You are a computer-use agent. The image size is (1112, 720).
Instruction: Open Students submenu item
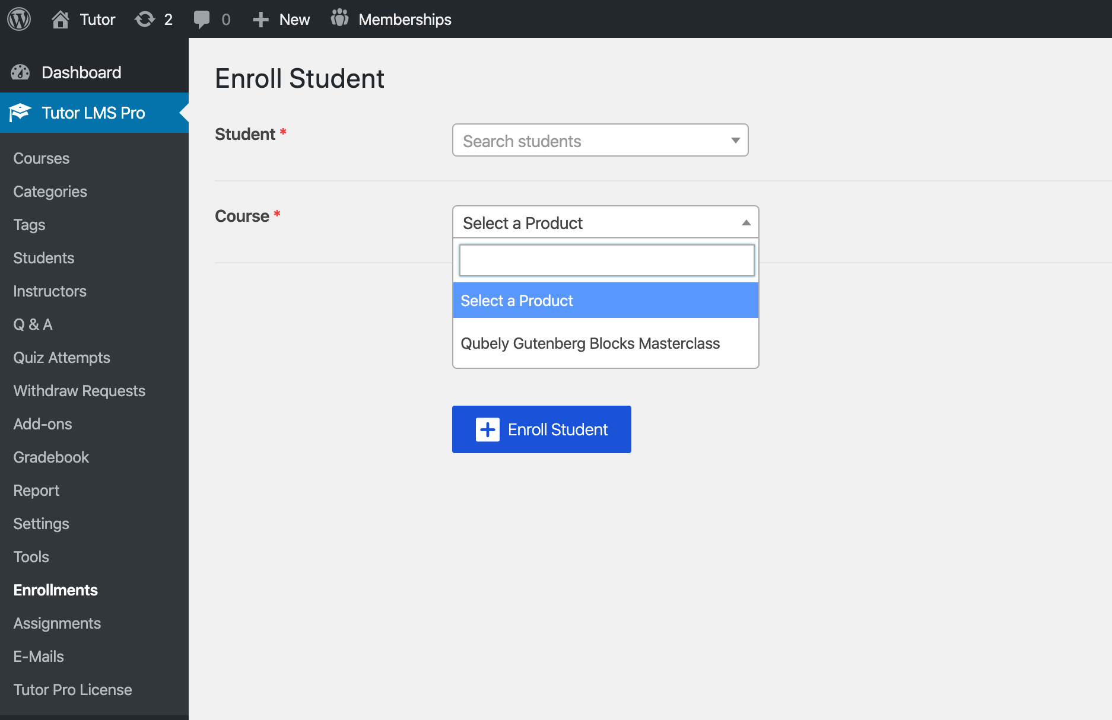(x=44, y=258)
